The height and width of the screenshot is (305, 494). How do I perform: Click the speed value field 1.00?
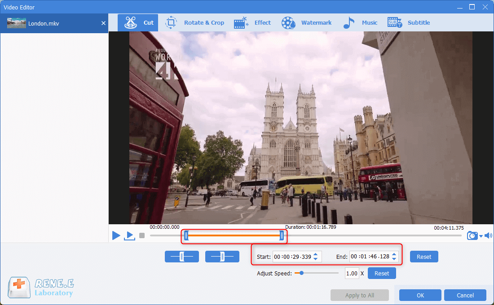point(352,274)
